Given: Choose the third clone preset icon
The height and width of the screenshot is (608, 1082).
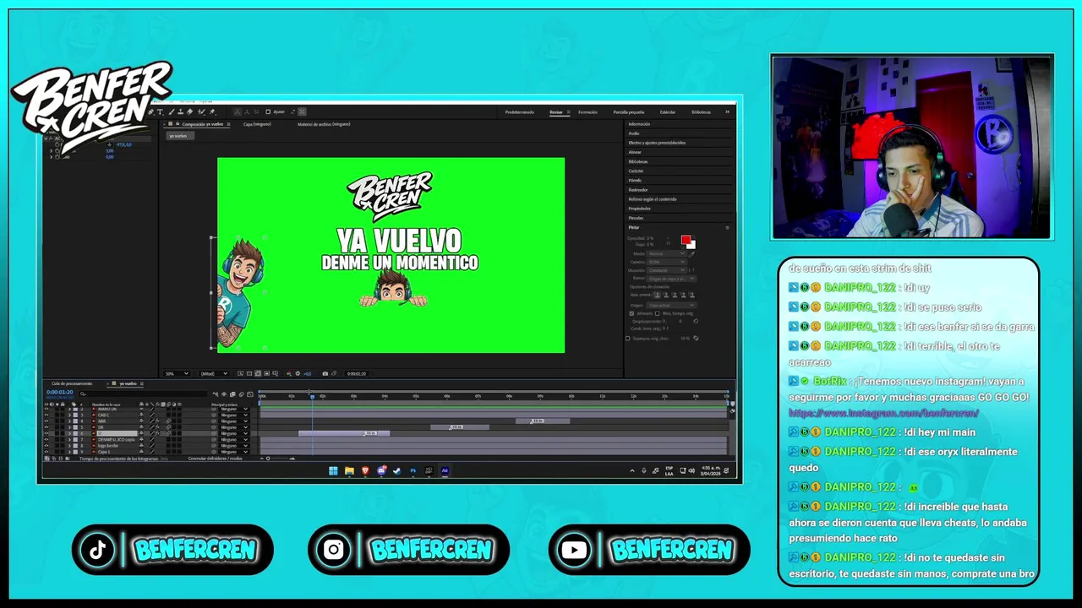Looking at the screenshot, I should point(675,295).
